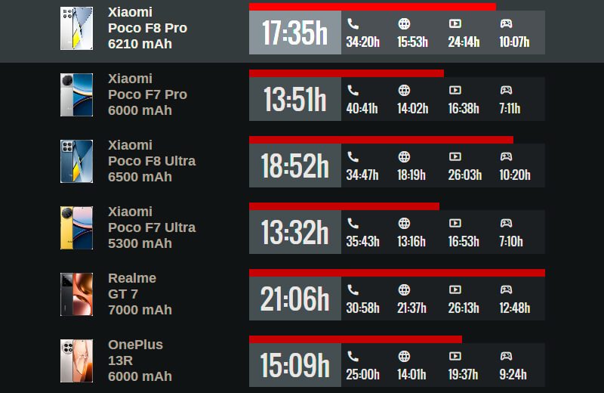
Task: Click the web browsing globe icon for Realme GT 7
Action: [x=404, y=289]
